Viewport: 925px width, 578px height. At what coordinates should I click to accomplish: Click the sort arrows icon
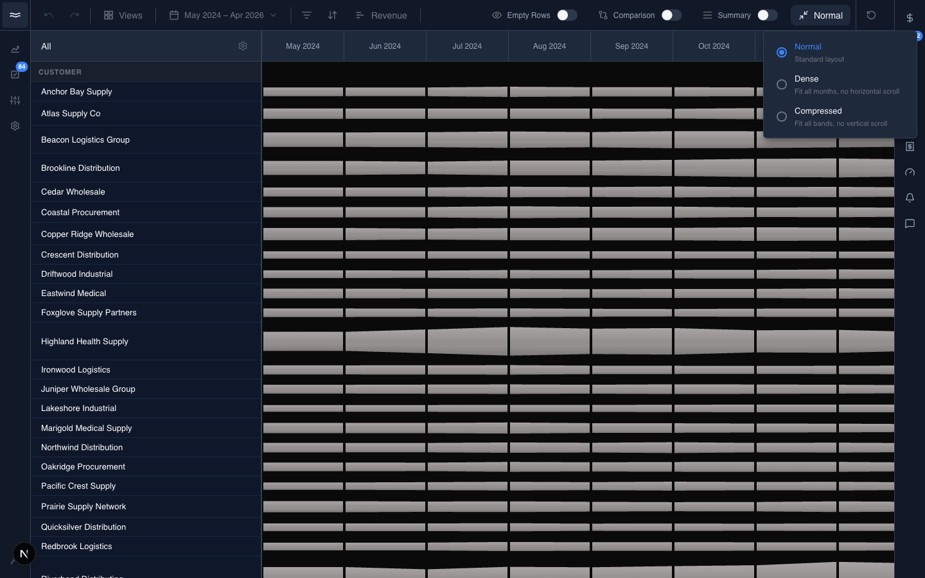point(332,15)
